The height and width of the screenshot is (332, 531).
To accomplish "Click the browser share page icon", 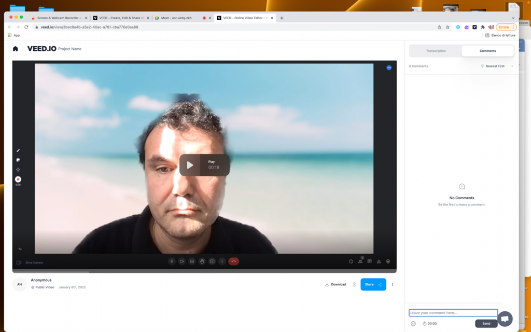I will point(439,27).
